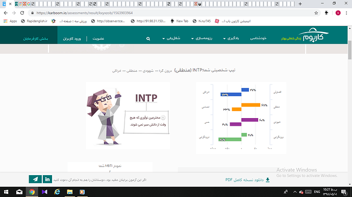The height and width of the screenshot is (197, 352).
Task: Open Internet Explorer from the taskbar
Action: click(57, 192)
